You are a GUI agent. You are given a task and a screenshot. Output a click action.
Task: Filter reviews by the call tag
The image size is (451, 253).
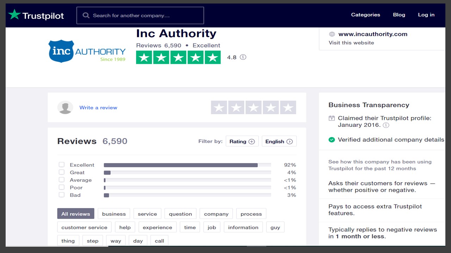(160, 241)
